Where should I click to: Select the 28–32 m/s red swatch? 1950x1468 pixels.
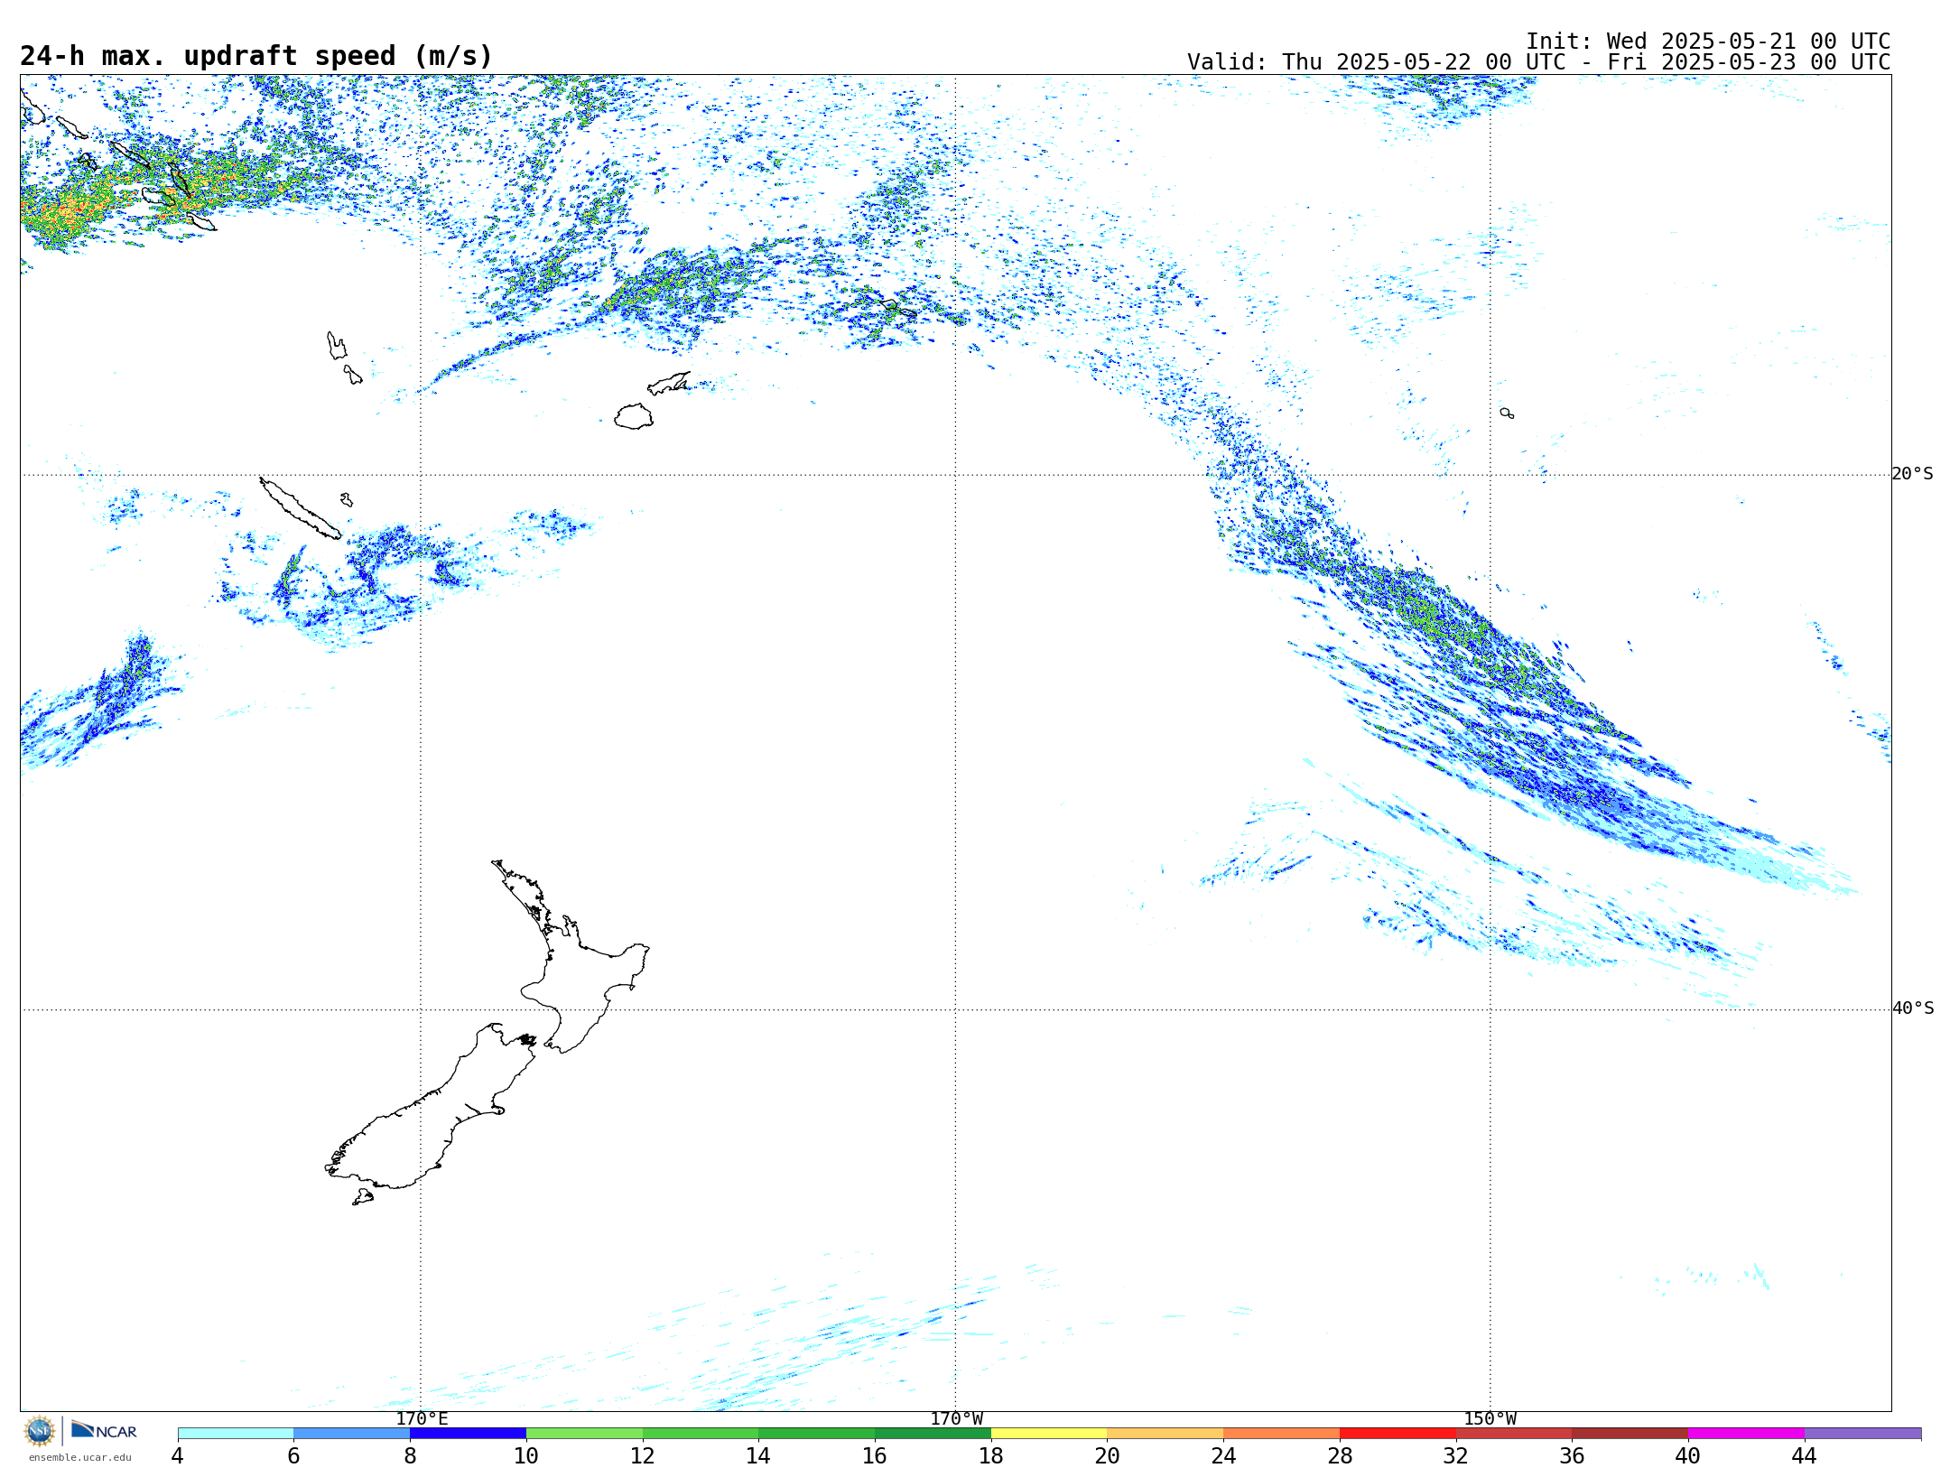tap(1397, 1433)
